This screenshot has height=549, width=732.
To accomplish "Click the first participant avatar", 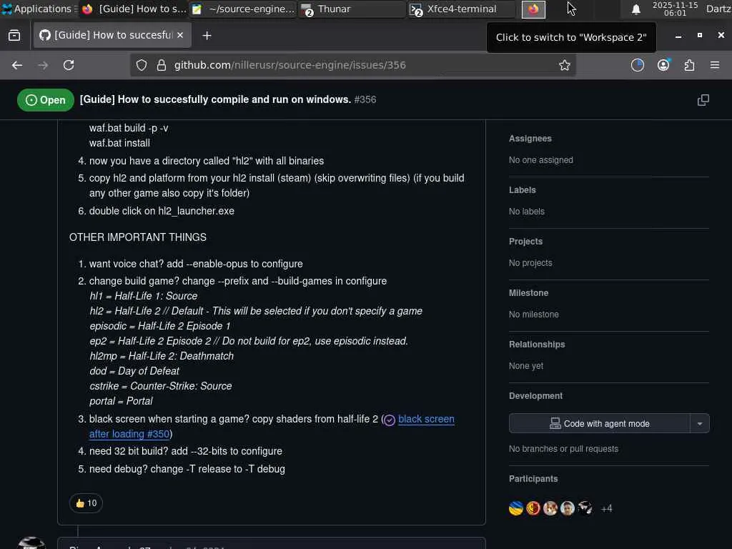I will (516, 508).
